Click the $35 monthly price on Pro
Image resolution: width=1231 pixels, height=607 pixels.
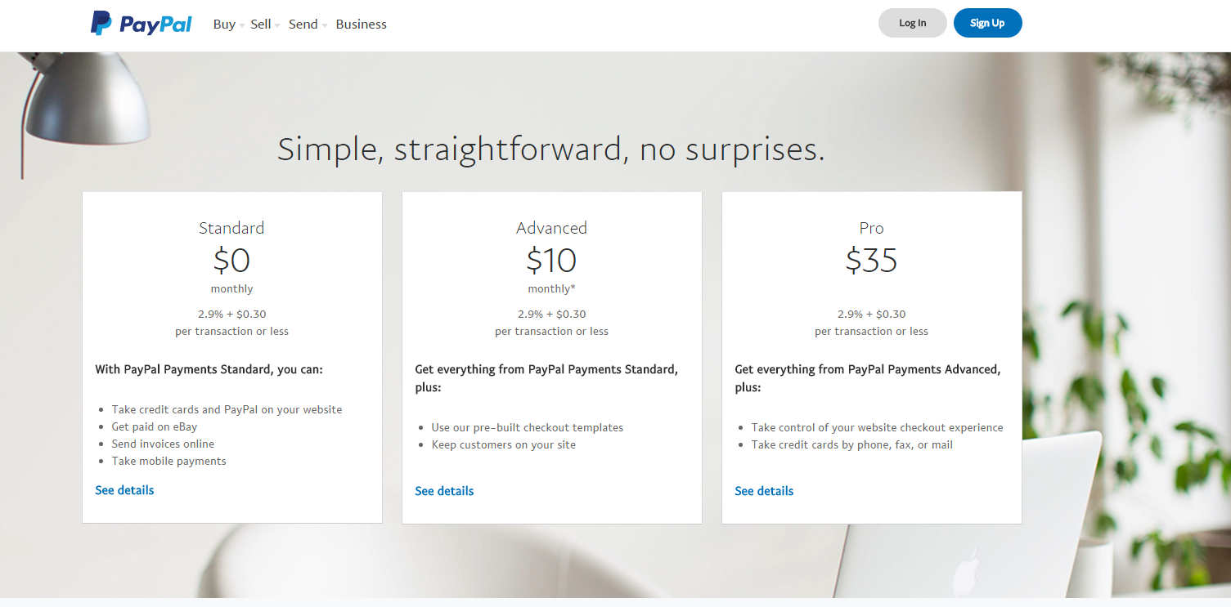point(871,261)
